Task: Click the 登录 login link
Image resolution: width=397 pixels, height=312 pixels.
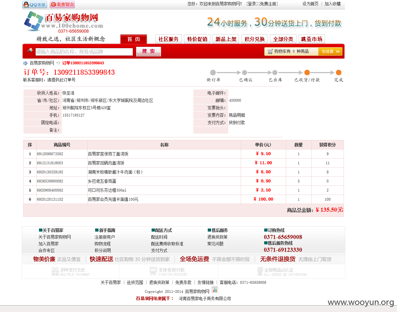Action: (x=252, y=4)
